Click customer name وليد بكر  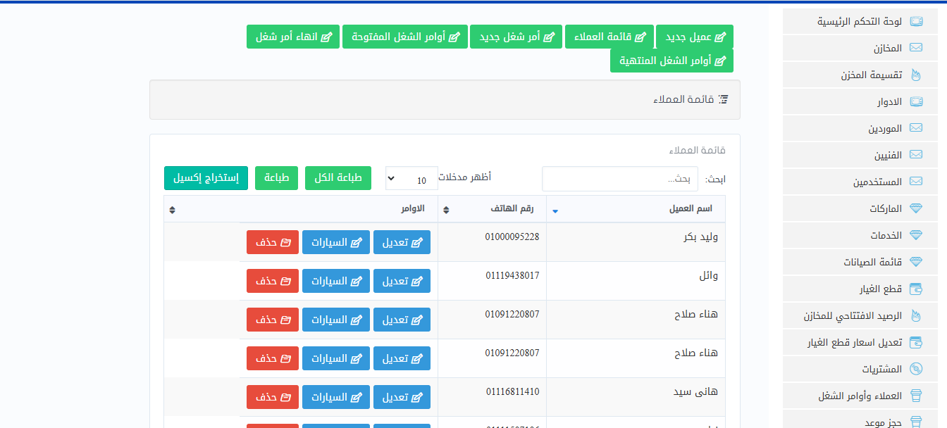point(700,237)
